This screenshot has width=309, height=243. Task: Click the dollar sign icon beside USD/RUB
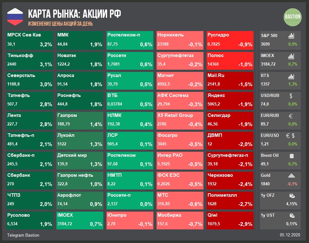[x=291, y=96]
